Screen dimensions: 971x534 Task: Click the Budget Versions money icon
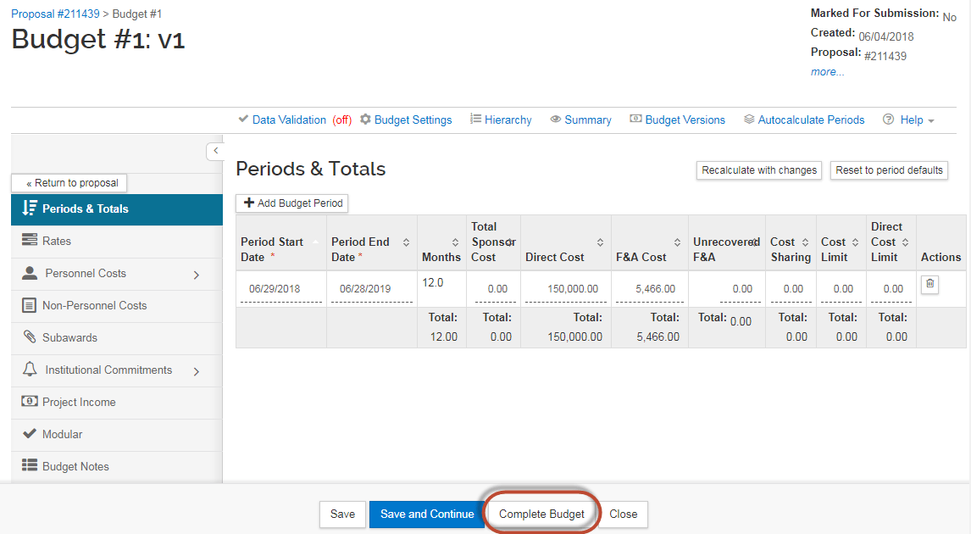pyautogui.click(x=635, y=119)
